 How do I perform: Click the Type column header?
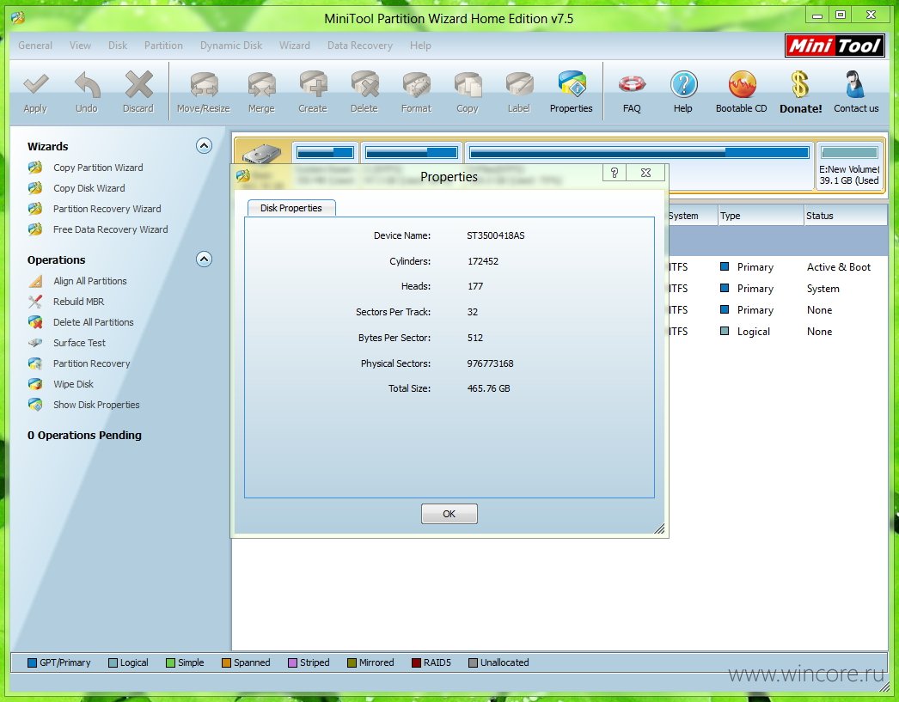coord(761,216)
